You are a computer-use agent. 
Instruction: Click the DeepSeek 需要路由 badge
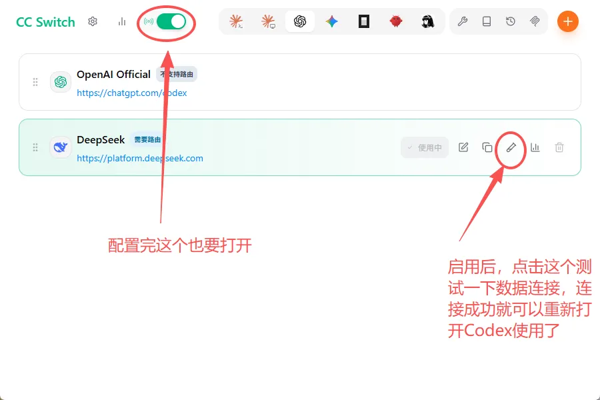(x=148, y=140)
